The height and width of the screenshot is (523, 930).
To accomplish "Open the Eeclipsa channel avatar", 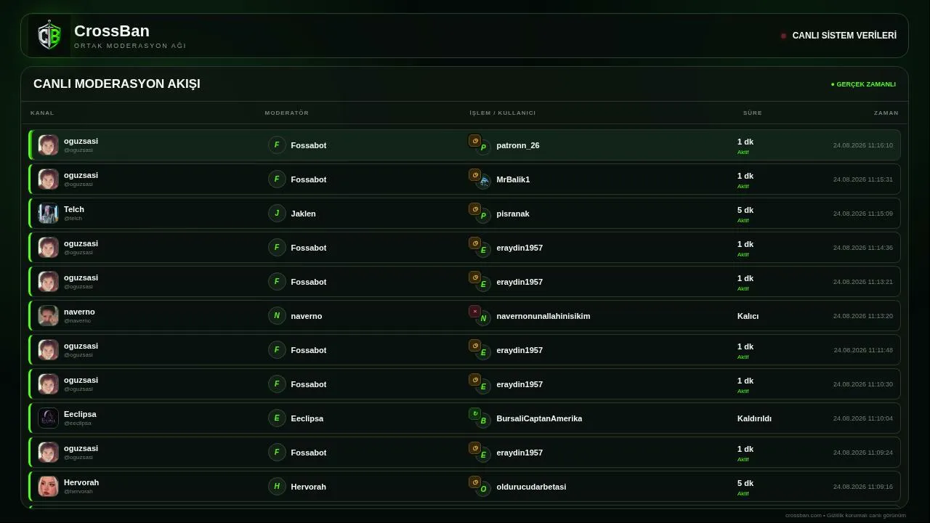I will pyautogui.click(x=48, y=418).
